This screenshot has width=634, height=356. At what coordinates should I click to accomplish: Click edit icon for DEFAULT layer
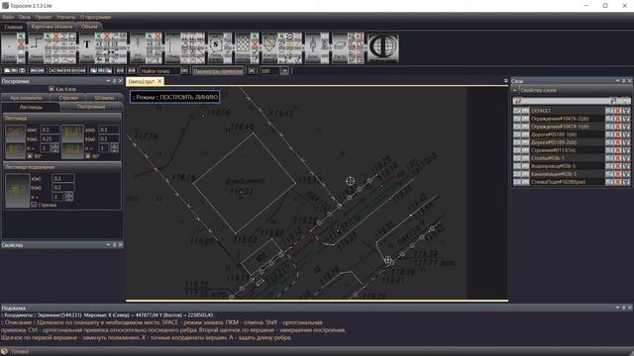(x=609, y=110)
